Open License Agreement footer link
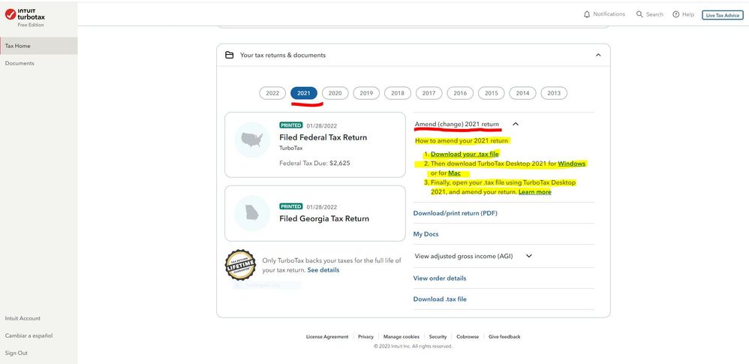749x364 pixels. (327, 337)
